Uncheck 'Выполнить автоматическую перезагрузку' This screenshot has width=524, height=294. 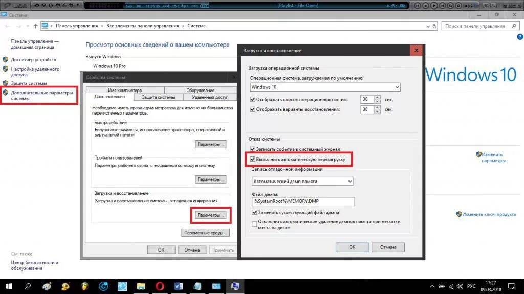pos(253,159)
